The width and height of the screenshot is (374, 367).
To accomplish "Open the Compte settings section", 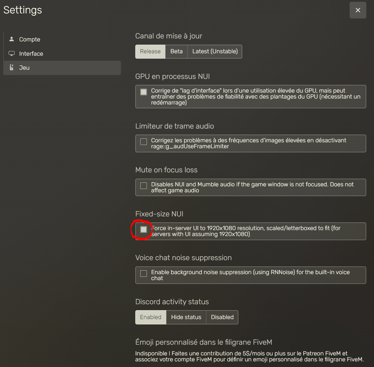I will coord(30,39).
